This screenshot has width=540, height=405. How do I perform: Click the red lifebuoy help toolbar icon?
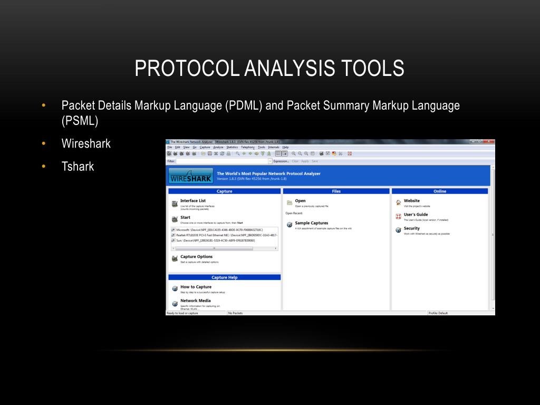[x=350, y=153]
